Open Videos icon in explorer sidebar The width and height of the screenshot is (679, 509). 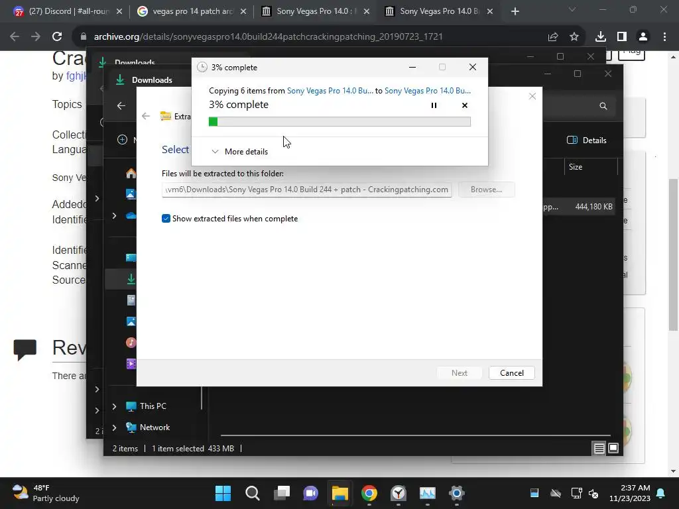pos(131,364)
